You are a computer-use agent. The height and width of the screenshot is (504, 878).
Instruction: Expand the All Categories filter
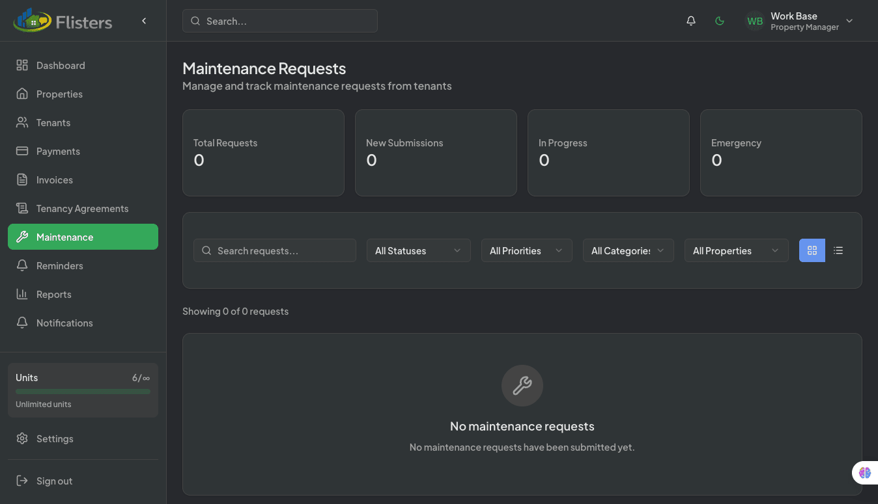(628, 250)
